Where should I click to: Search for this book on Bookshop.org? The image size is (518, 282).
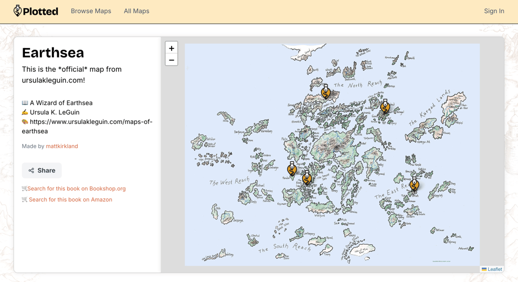76,189
